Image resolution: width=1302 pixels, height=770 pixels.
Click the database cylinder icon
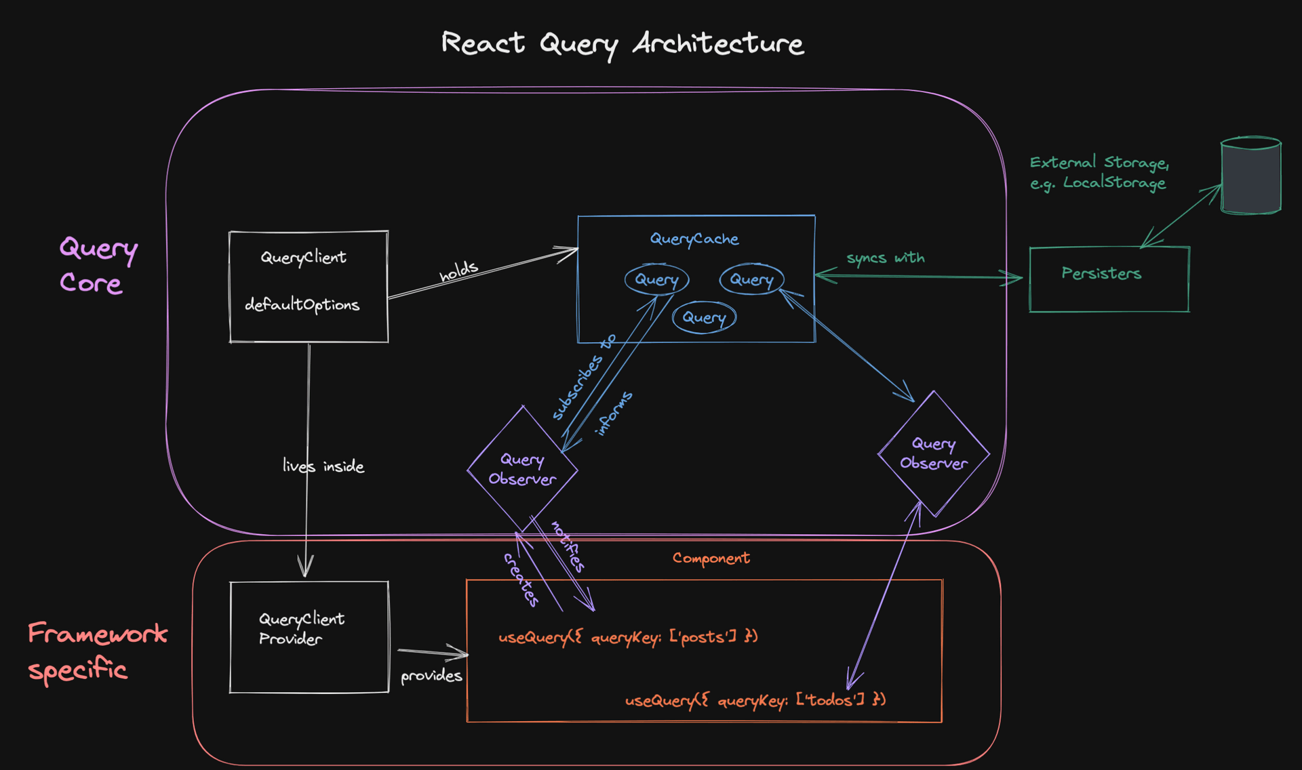tap(1251, 176)
